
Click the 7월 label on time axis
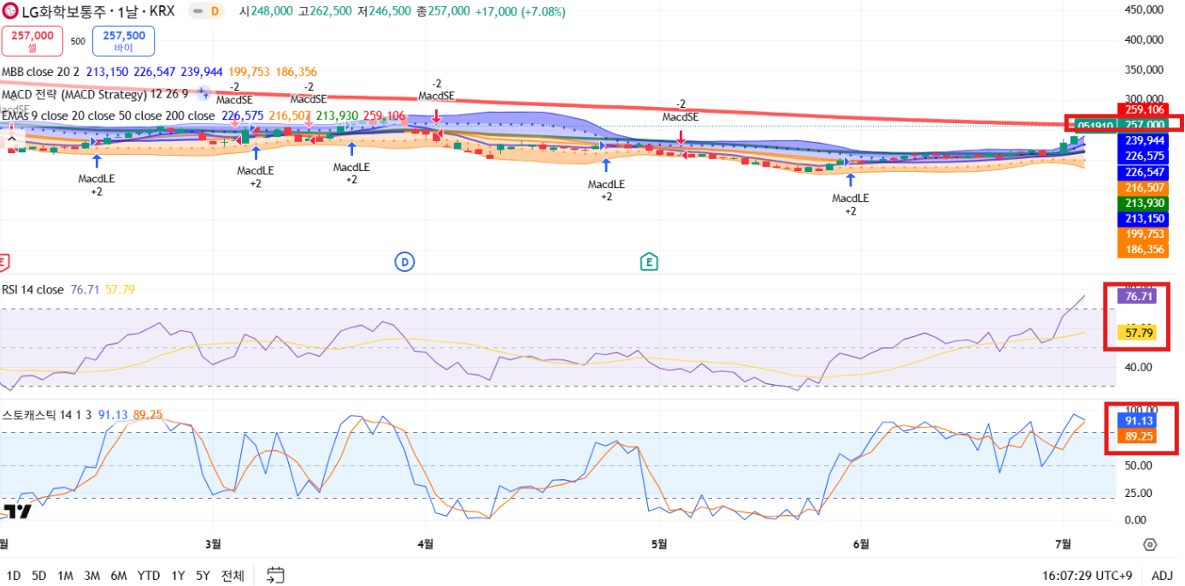point(1064,544)
